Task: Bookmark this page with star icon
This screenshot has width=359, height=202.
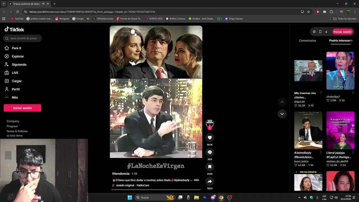Action: pos(309,12)
